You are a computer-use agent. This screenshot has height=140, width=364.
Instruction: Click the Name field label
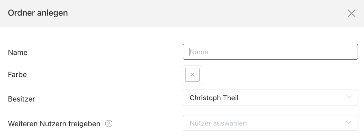[x=18, y=53]
